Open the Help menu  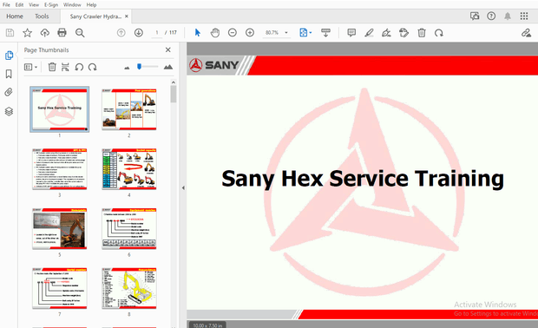point(91,5)
